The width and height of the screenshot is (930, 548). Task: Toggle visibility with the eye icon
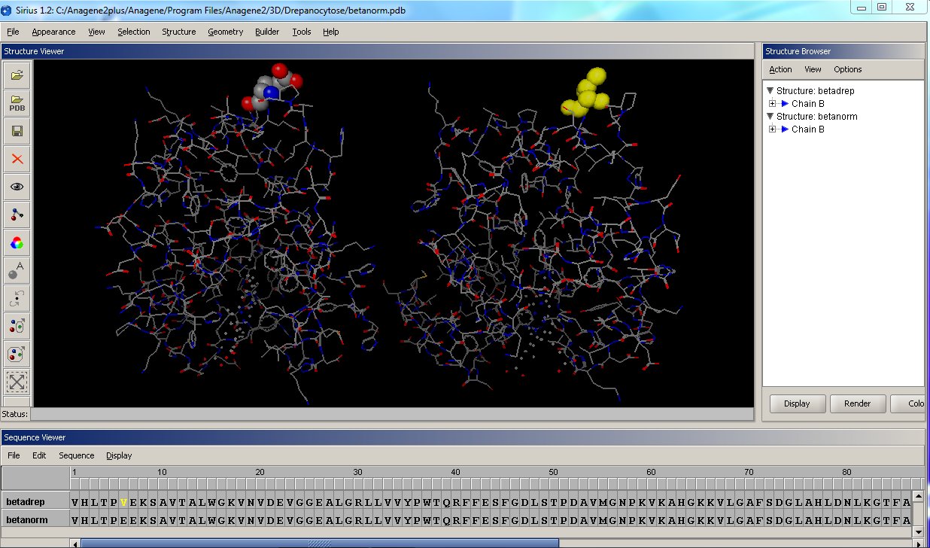click(x=17, y=187)
